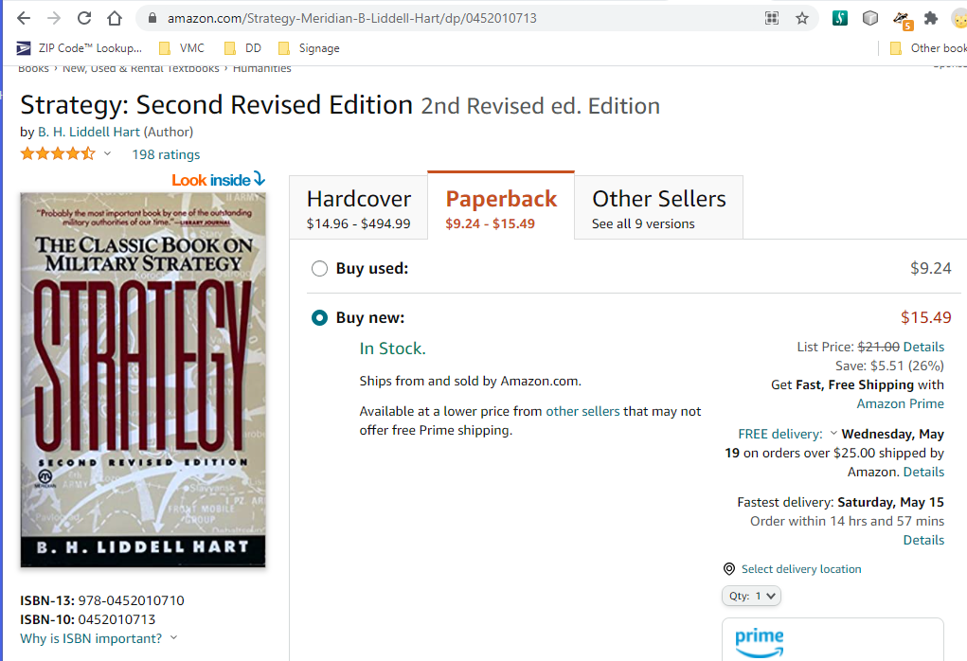Image resolution: width=967 pixels, height=661 pixels.
Task: Bookmark this page with star icon
Action: pos(801,19)
